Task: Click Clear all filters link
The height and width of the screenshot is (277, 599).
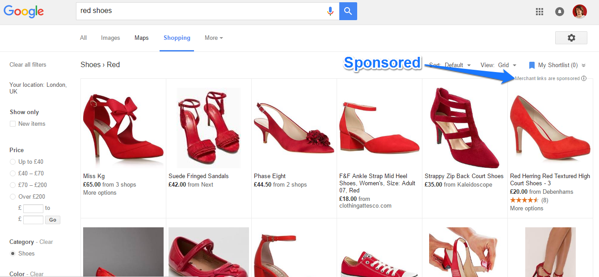Action: [x=28, y=65]
